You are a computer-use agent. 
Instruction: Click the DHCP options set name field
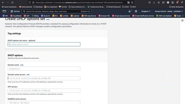pyautogui.click(x=44, y=44)
